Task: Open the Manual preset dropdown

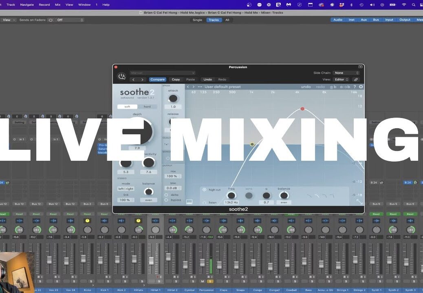Action: (163, 73)
